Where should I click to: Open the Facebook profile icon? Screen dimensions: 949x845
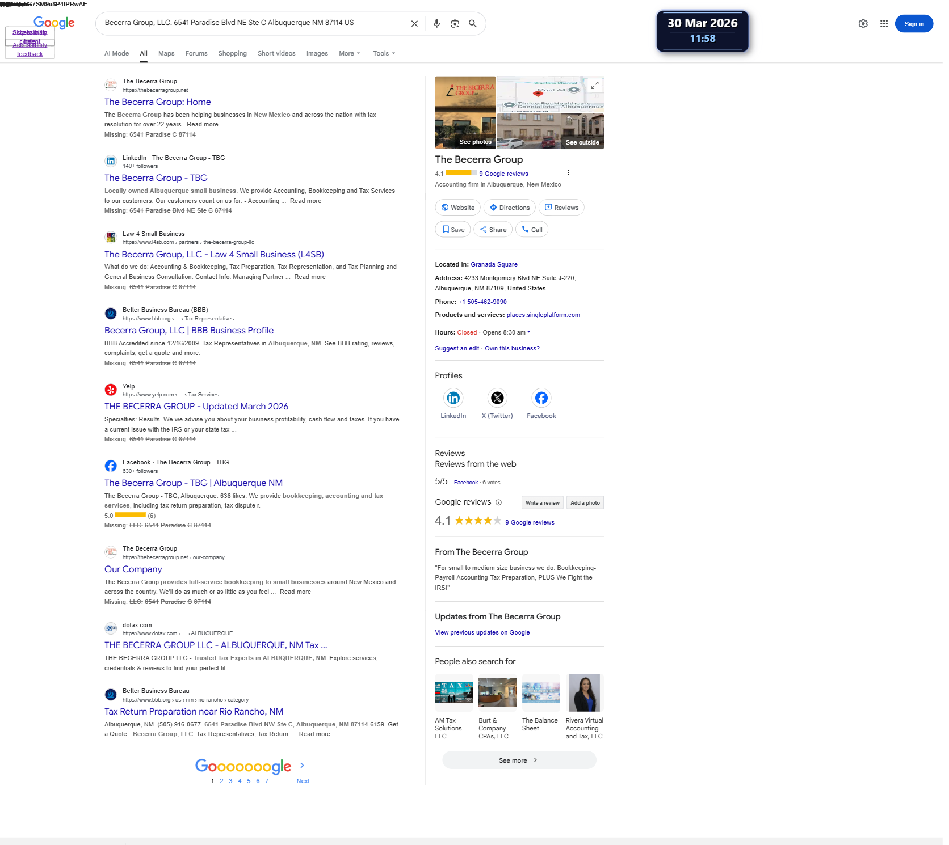(541, 398)
